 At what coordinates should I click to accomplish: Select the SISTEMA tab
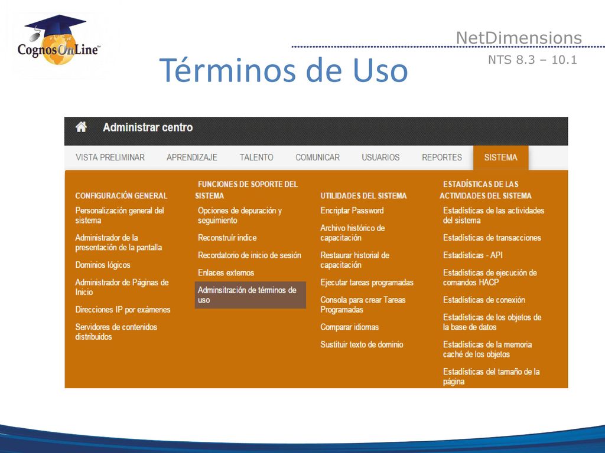(501, 157)
